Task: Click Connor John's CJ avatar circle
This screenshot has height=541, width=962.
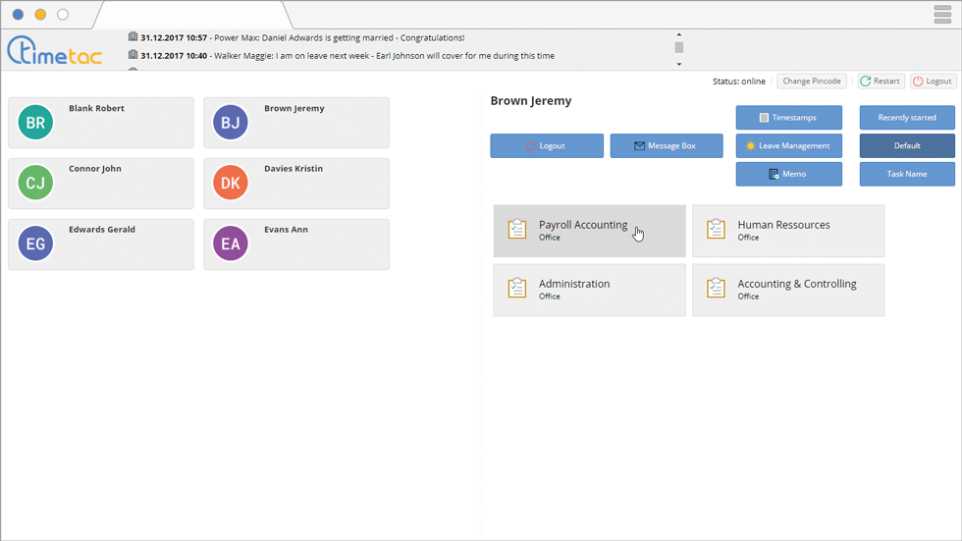Action: (x=35, y=183)
